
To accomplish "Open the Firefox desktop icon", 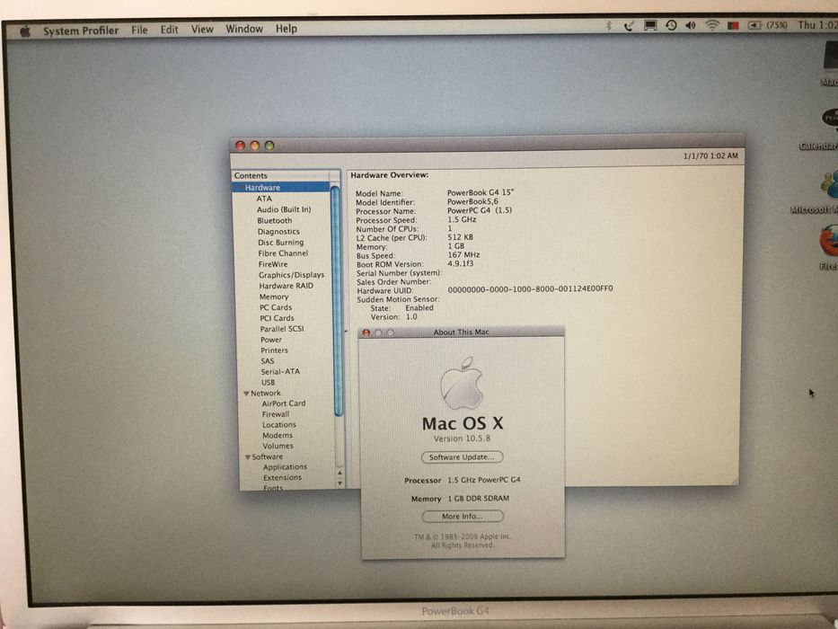I will 828,241.
